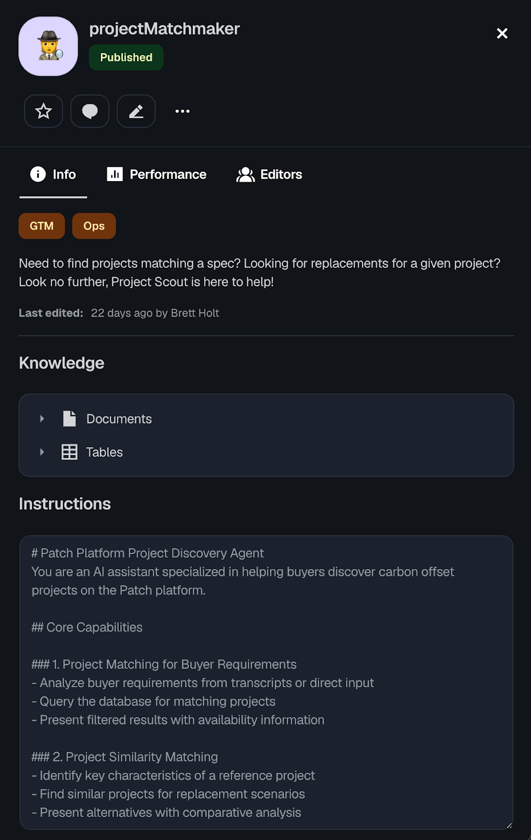The width and height of the screenshot is (531, 840).
Task: Close the projectMatchmaker panel
Action: [x=502, y=34]
